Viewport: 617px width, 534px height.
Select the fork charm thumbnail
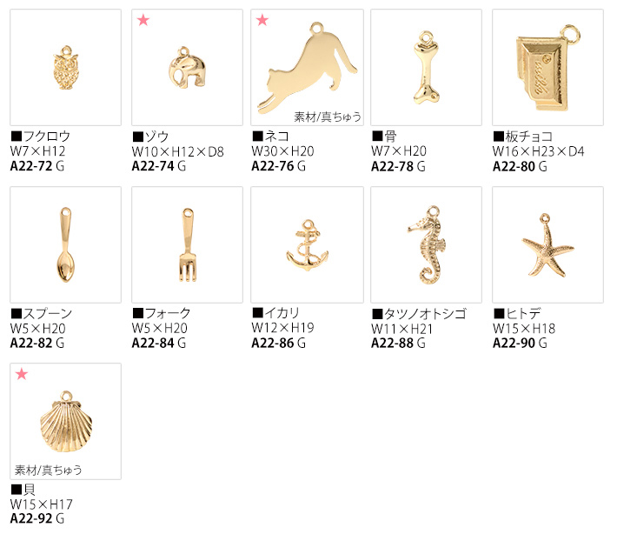coord(188,244)
